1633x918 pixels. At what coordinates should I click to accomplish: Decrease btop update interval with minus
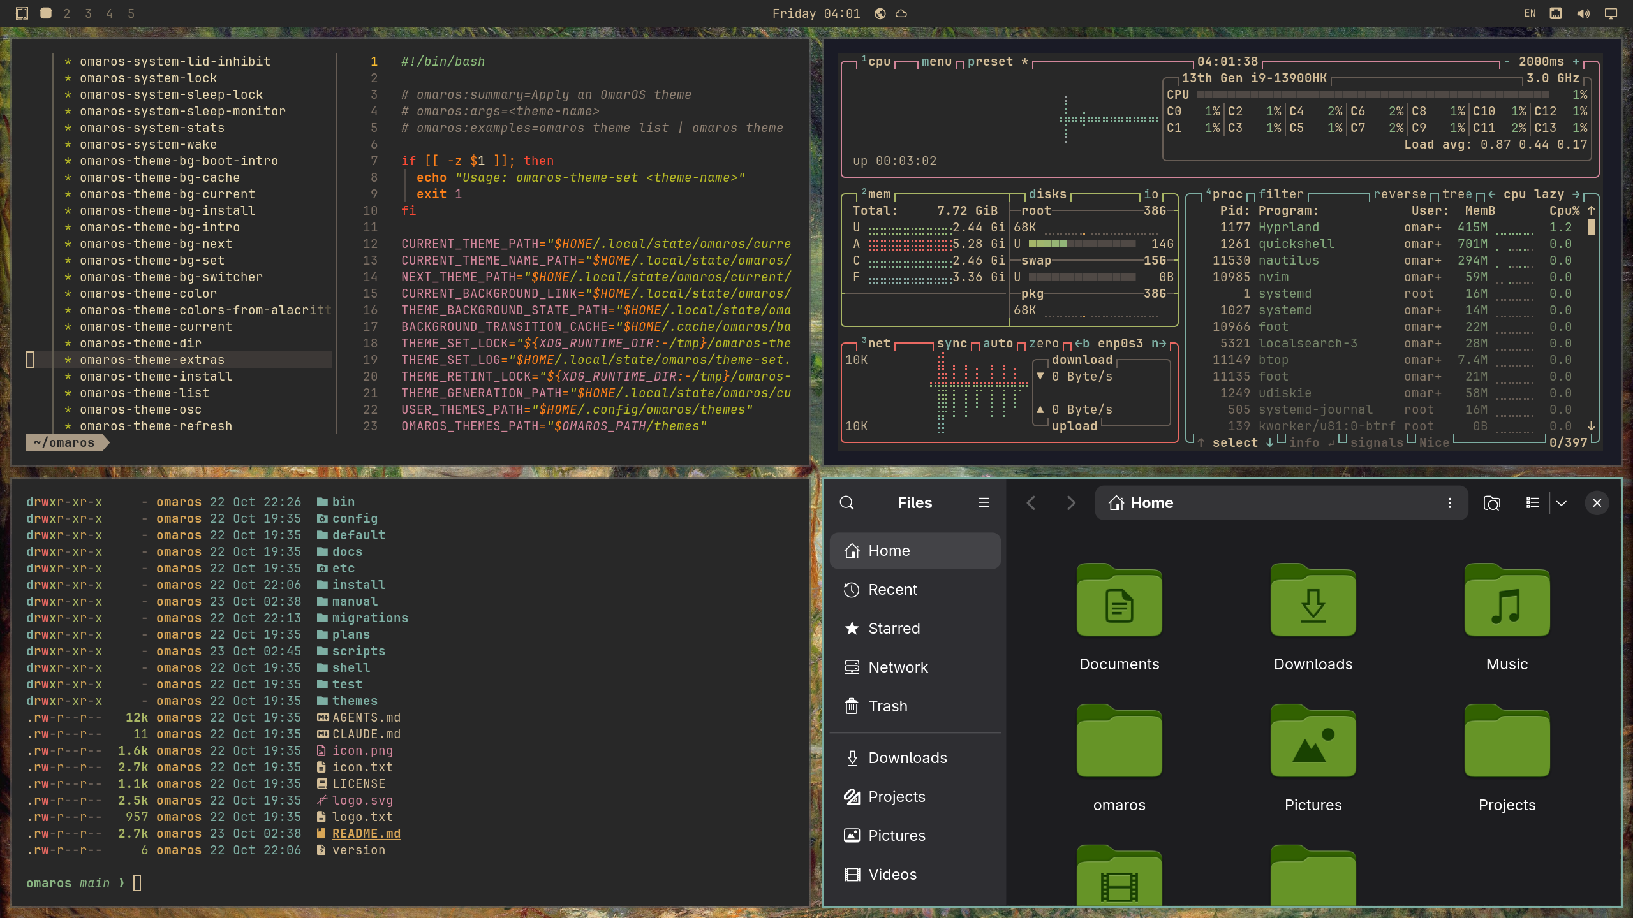coord(1507,62)
